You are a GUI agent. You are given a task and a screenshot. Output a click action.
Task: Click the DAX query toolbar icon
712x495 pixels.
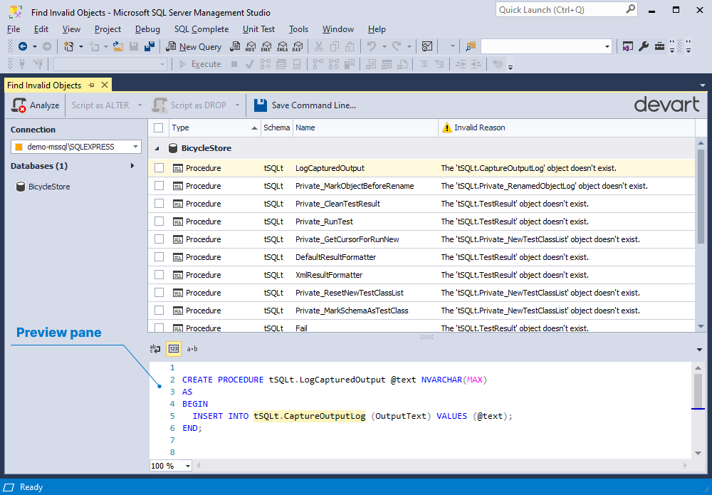[297, 46]
